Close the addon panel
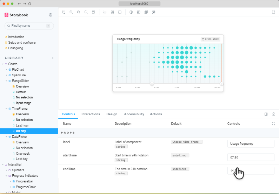Screen dimensions: 279x194 [273, 114]
